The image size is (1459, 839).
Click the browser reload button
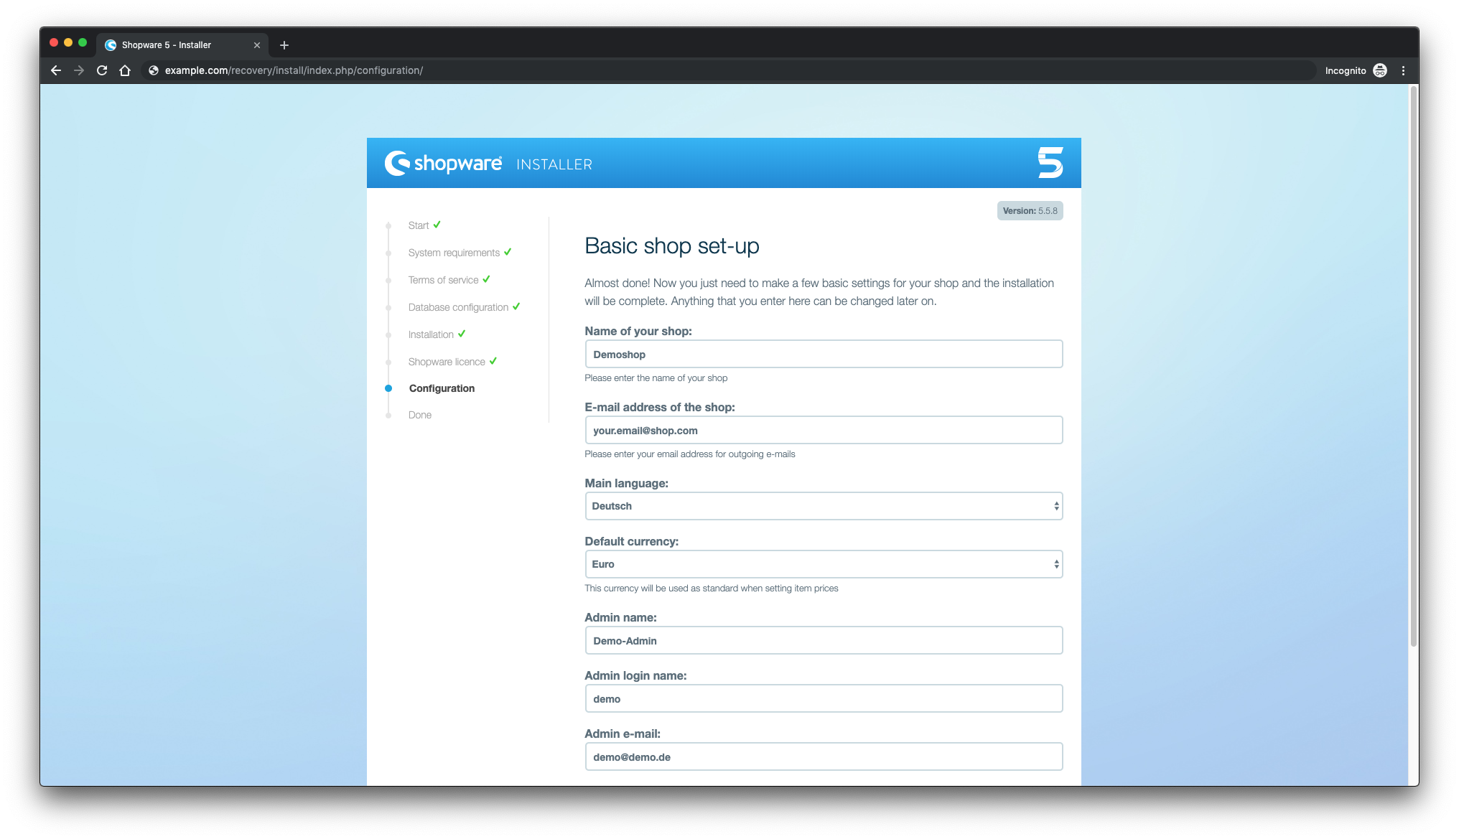click(101, 70)
